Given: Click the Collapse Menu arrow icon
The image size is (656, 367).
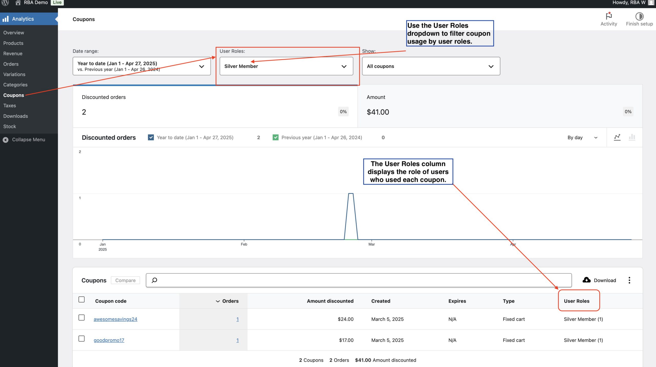Looking at the screenshot, I should tap(5, 140).
